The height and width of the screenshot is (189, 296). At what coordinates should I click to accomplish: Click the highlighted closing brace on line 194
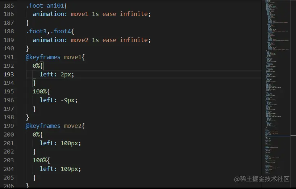[35, 83]
